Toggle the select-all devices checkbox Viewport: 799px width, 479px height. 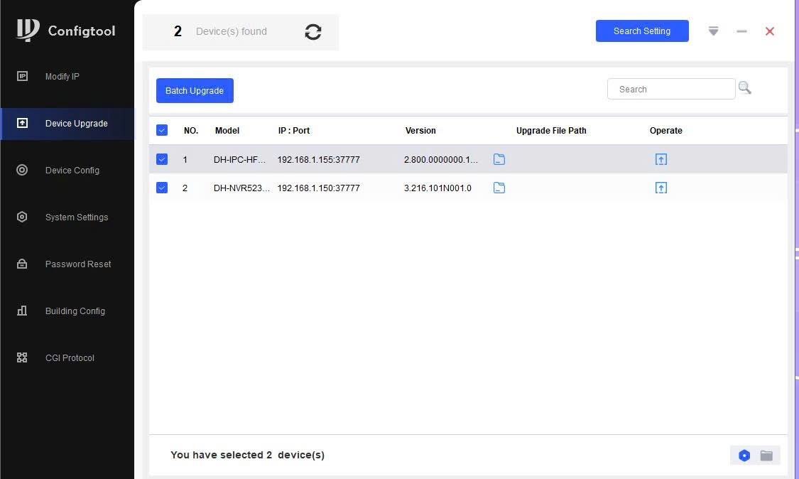[161, 130]
